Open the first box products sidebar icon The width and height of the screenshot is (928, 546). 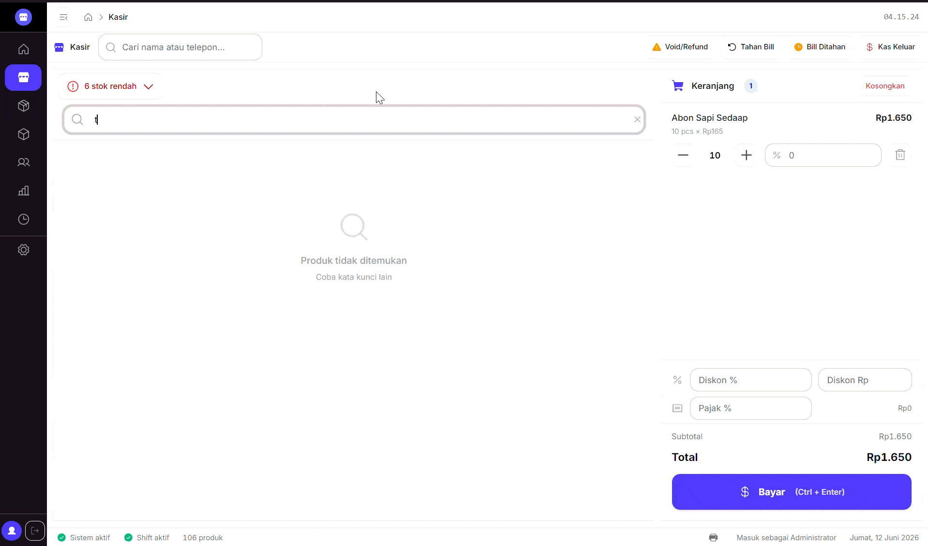pyautogui.click(x=23, y=106)
